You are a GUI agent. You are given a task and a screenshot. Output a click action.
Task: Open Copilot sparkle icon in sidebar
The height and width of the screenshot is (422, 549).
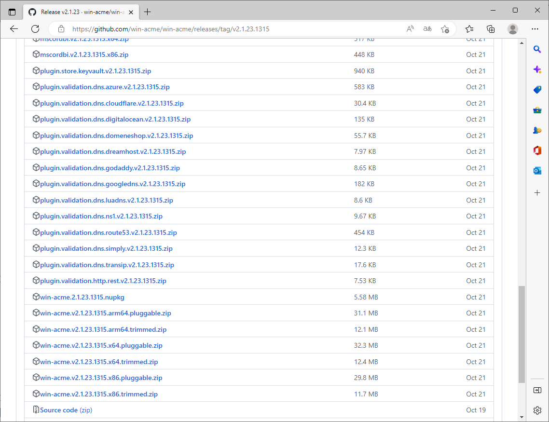point(537,69)
